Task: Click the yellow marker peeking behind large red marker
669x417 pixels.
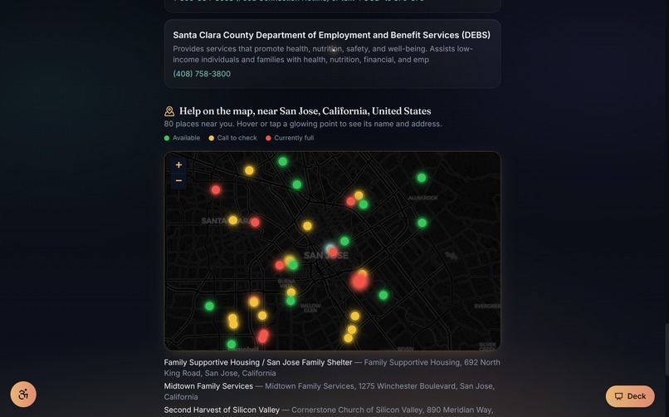Action: click(x=363, y=272)
